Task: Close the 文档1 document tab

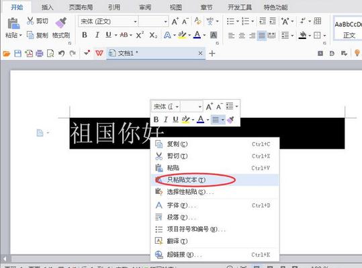Action: (x=200, y=53)
